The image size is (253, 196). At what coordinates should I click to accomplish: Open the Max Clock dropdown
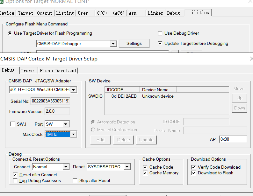coord(74,134)
